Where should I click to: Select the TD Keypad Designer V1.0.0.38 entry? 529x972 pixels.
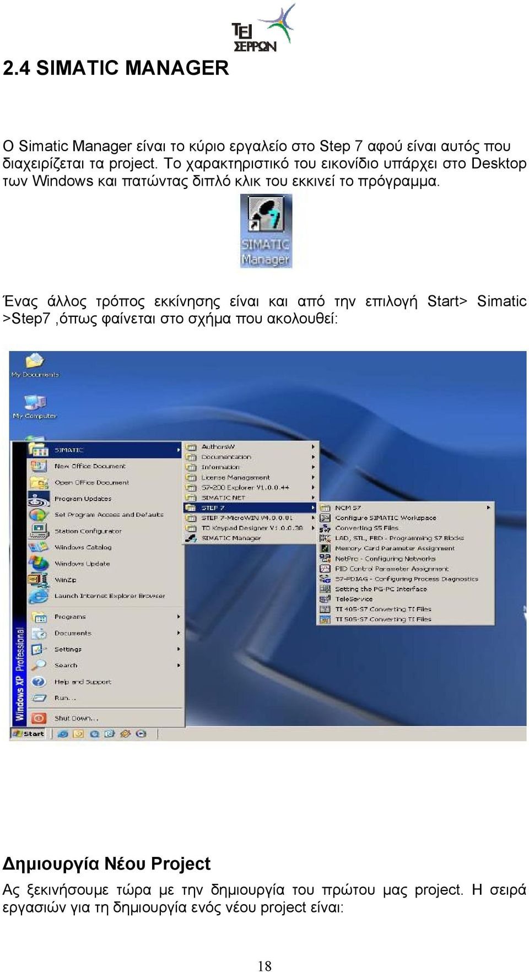click(250, 528)
